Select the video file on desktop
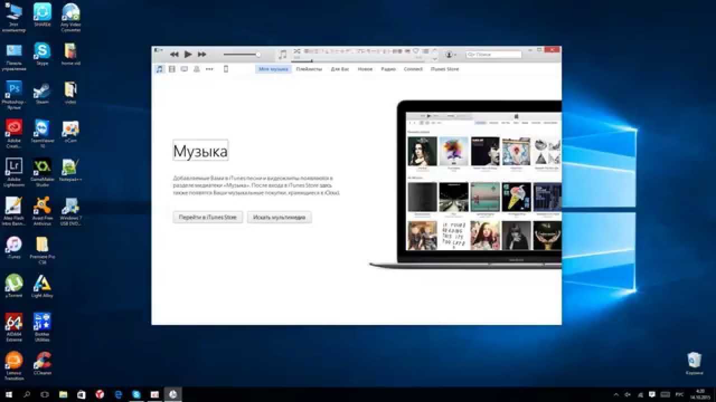 click(70, 93)
